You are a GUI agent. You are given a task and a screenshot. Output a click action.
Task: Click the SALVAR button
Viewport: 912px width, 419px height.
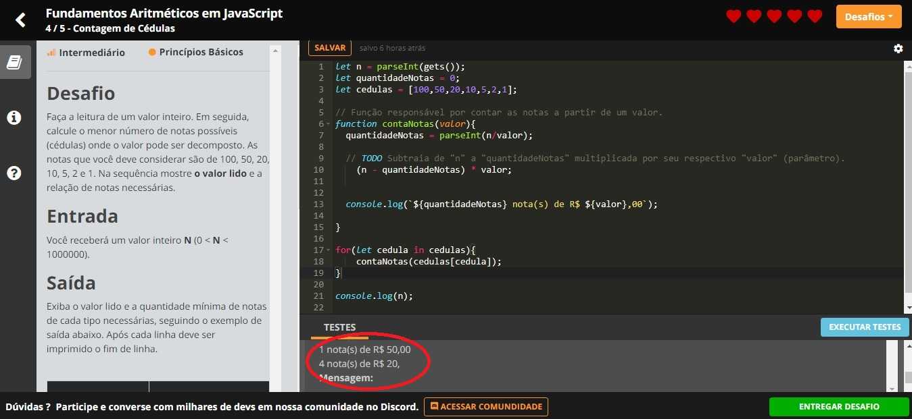point(329,47)
